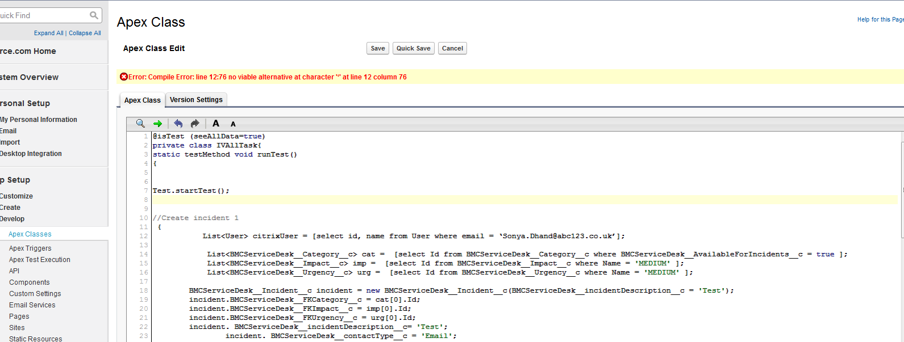Expand Desktop Integration sidebar item
The image size is (904, 342).
click(x=31, y=154)
